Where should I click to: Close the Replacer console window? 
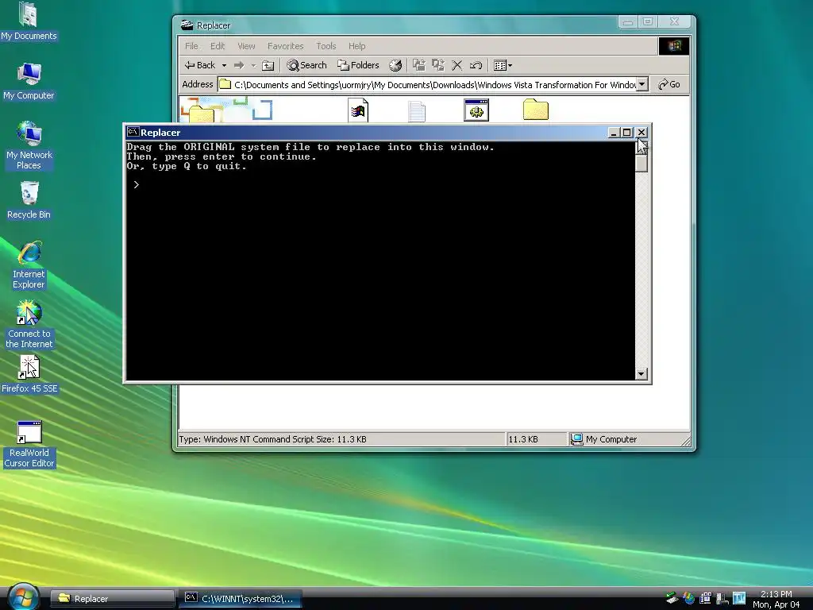[x=642, y=133]
